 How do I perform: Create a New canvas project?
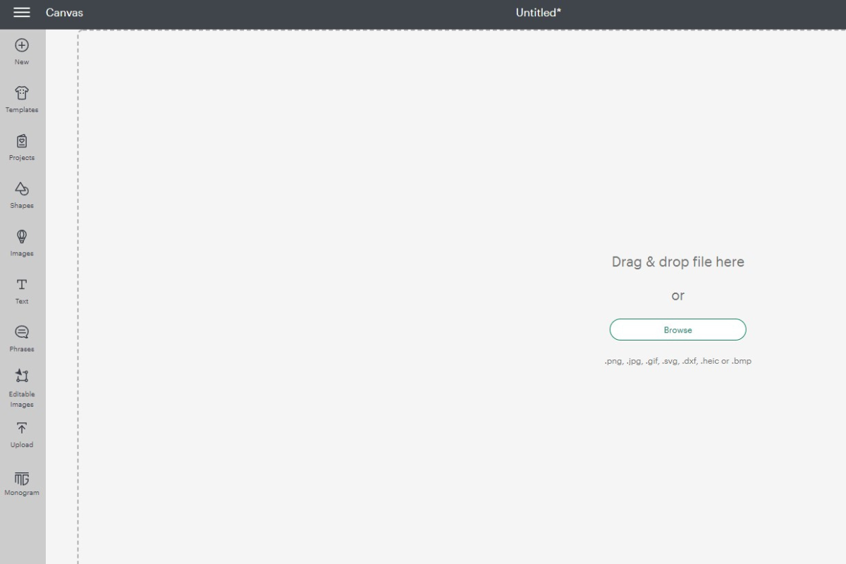click(x=22, y=52)
